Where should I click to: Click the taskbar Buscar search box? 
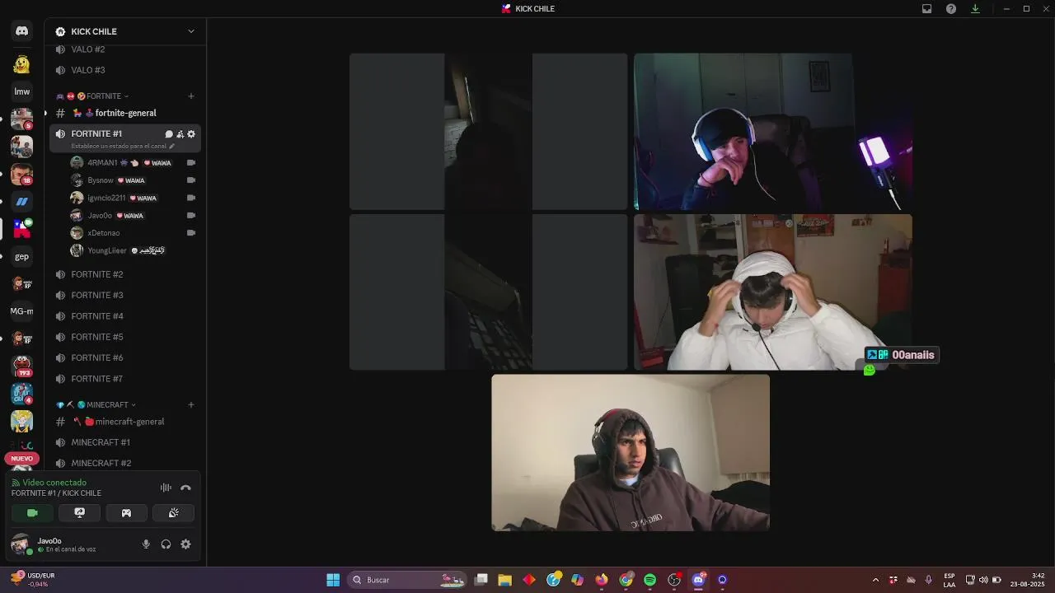408,580
